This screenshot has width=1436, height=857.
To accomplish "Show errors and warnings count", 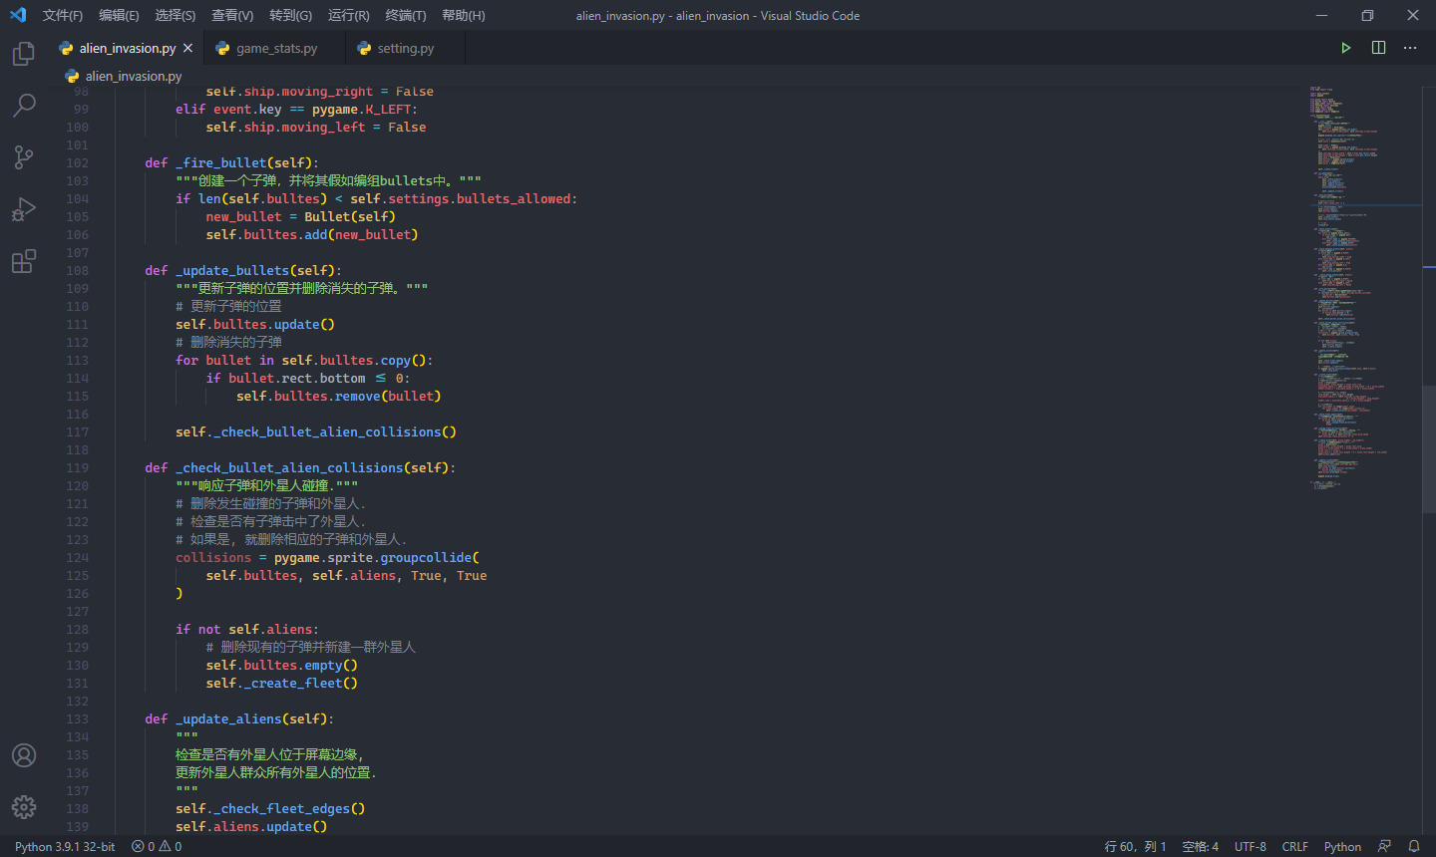I will pos(157,846).
